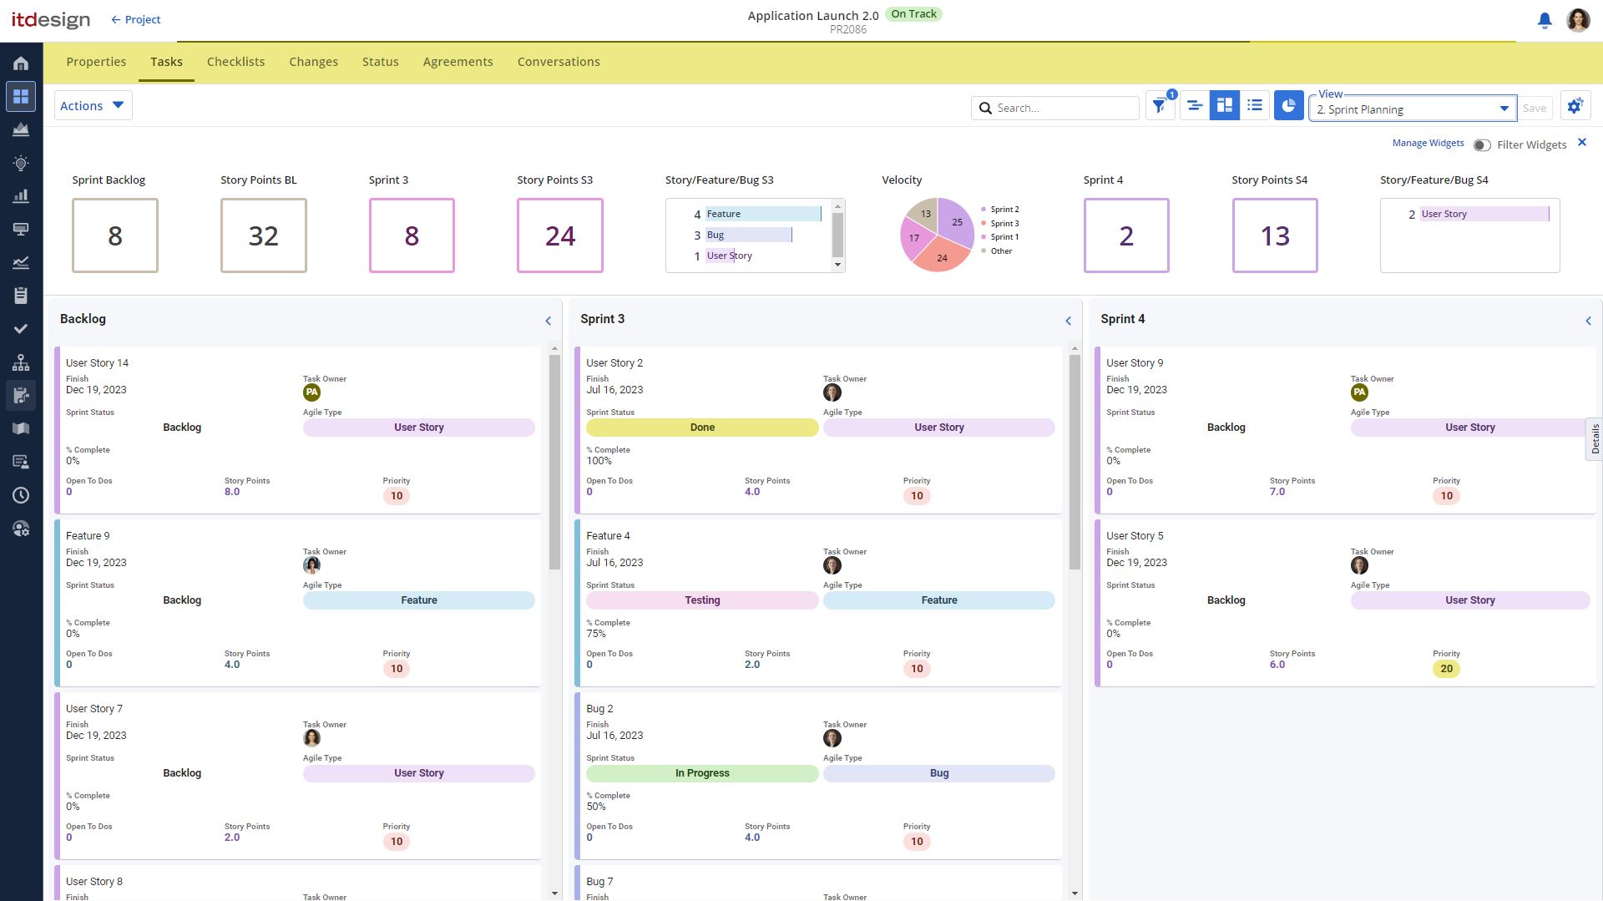Open the view settings gear icon
Viewport: 1603px width, 901px height.
click(x=1575, y=106)
